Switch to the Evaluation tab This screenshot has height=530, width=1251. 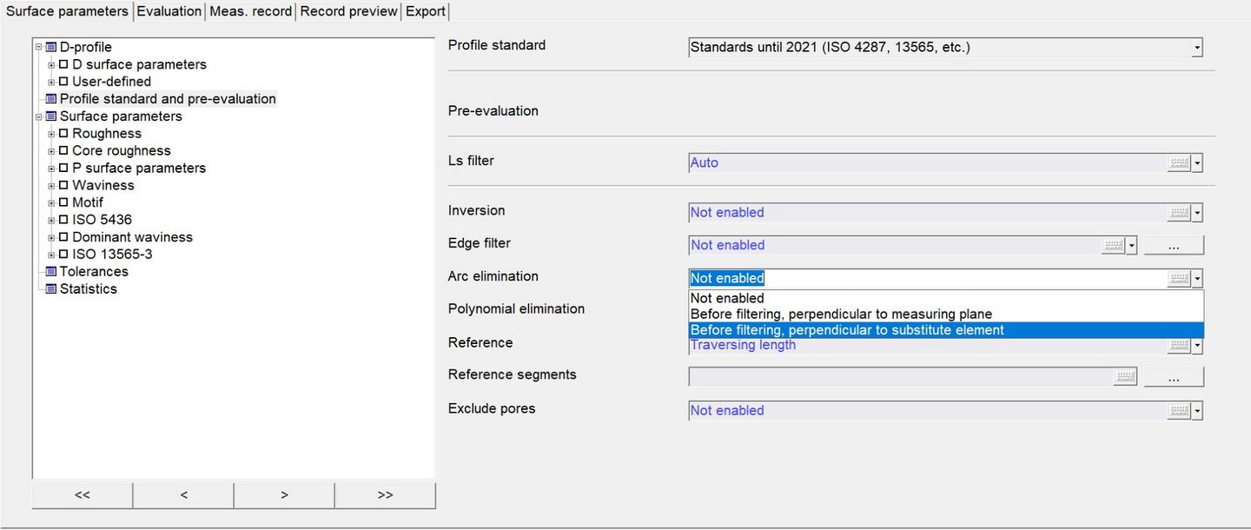[169, 10]
